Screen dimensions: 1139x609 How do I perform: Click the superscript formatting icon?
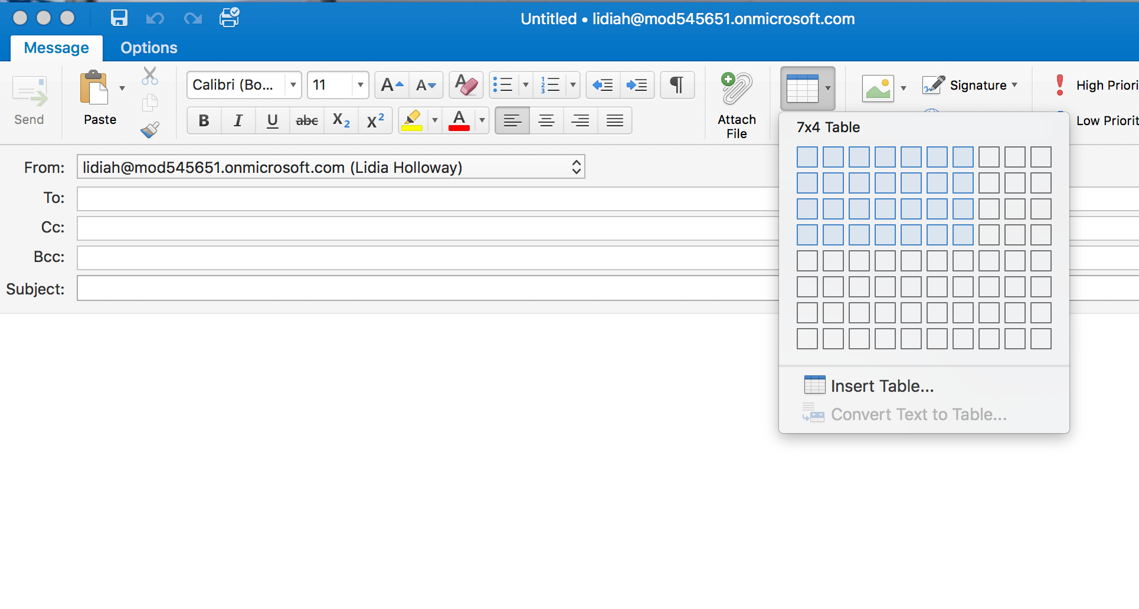(375, 120)
